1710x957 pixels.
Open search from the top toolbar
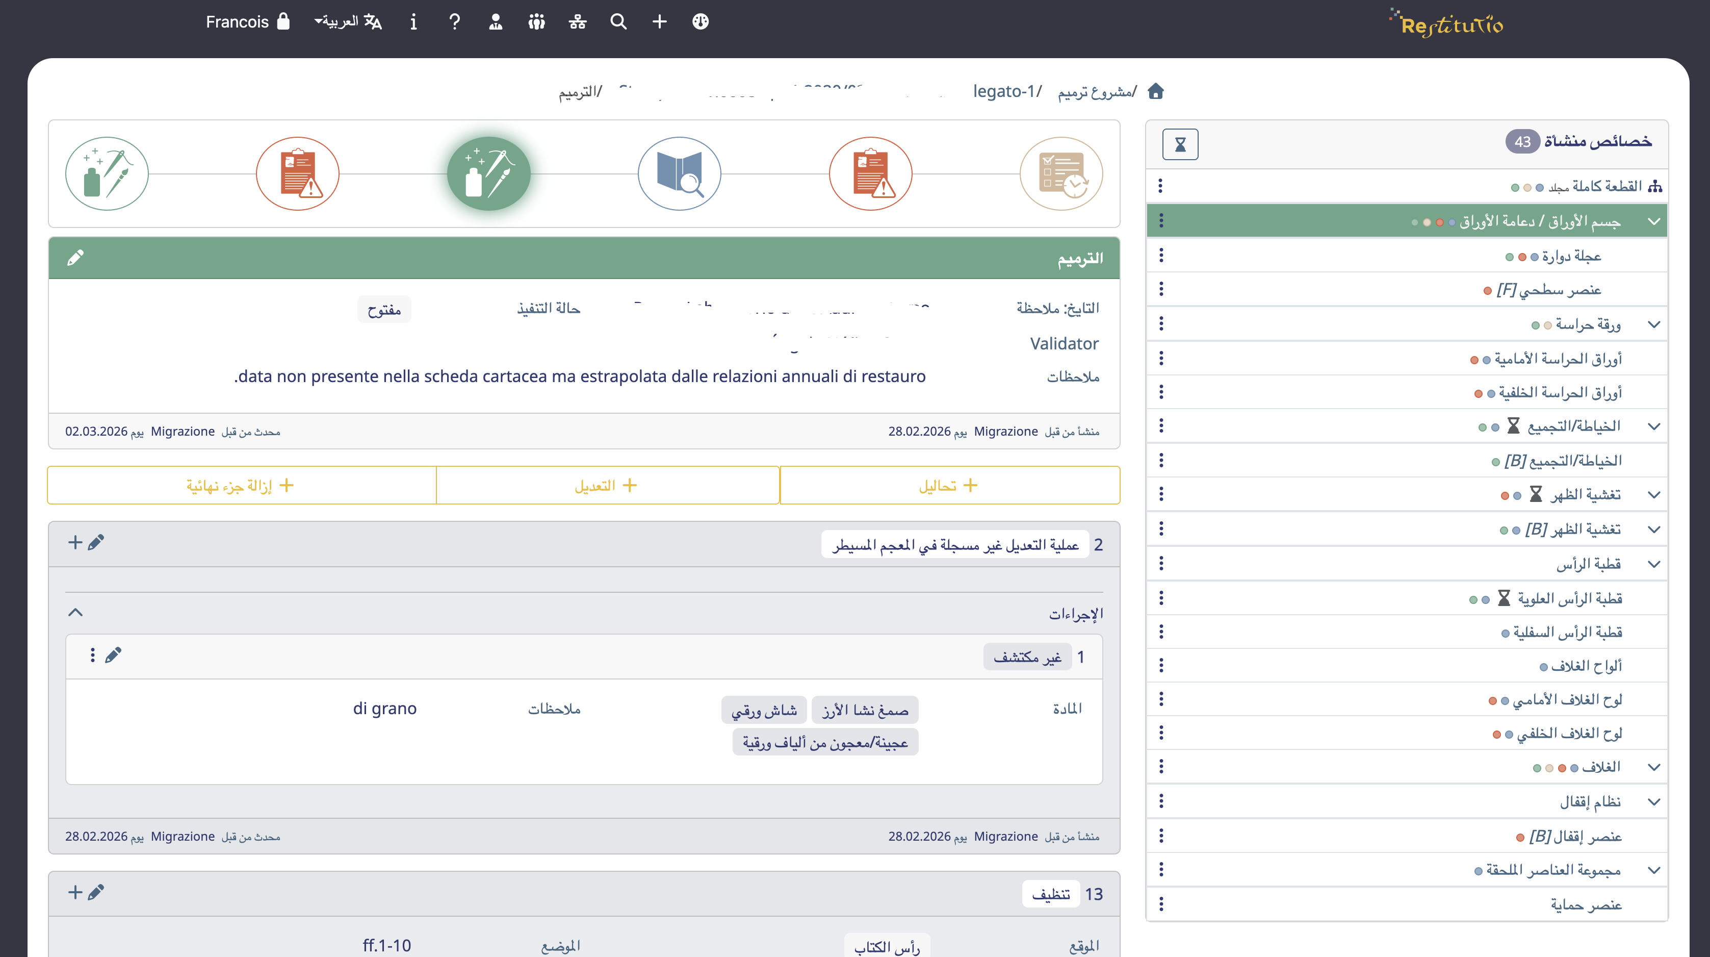click(x=618, y=22)
